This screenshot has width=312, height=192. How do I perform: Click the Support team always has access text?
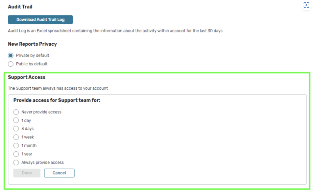click(x=58, y=88)
